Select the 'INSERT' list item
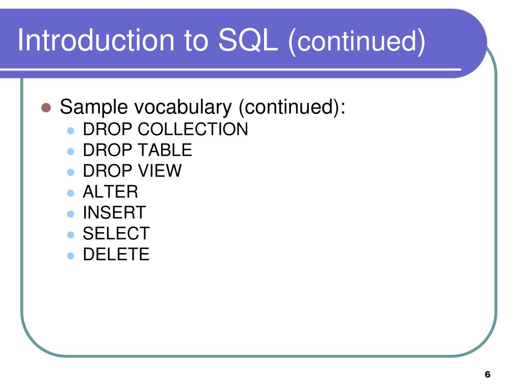The image size is (522, 391). pyautogui.click(x=115, y=212)
